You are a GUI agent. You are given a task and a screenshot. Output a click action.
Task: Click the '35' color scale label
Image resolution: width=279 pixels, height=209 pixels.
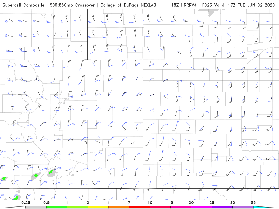pos(253,203)
